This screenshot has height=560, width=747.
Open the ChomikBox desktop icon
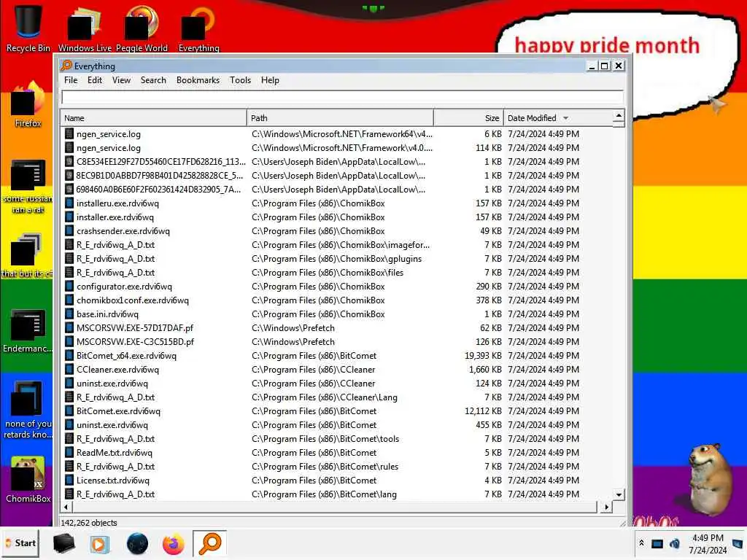tap(28, 478)
